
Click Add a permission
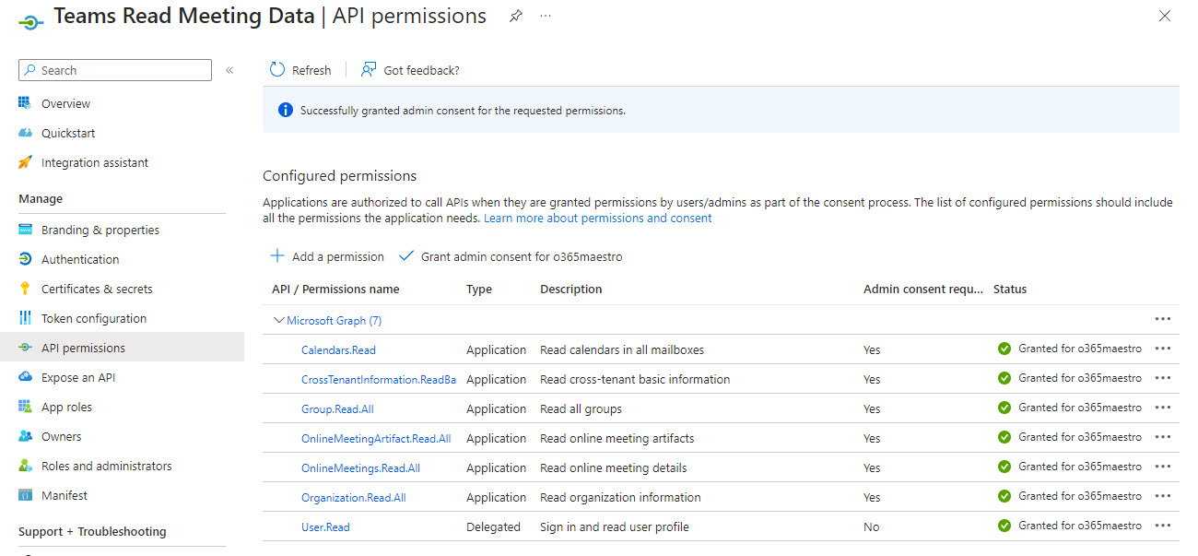[x=326, y=256]
